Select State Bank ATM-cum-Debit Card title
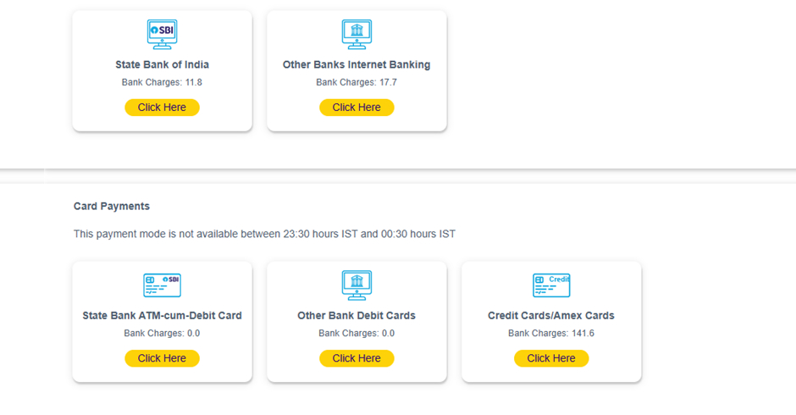 162,315
